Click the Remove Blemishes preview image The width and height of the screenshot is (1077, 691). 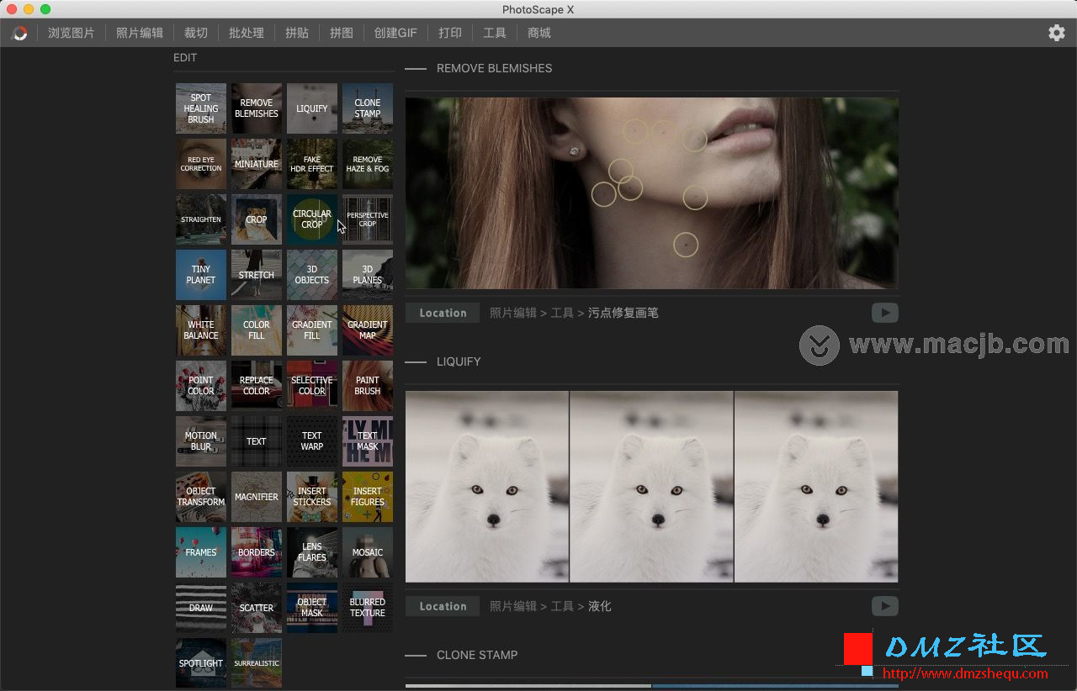coord(652,193)
